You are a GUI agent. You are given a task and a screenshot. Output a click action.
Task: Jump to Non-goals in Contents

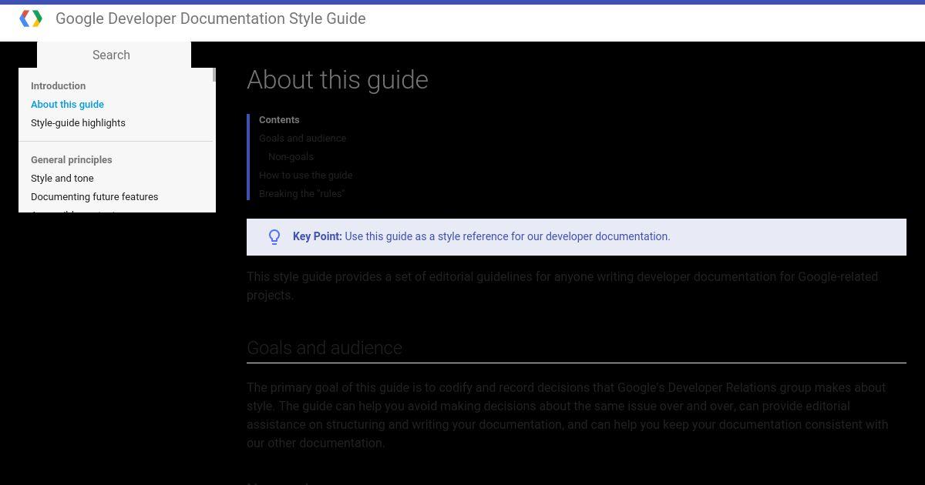pyautogui.click(x=291, y=157)
